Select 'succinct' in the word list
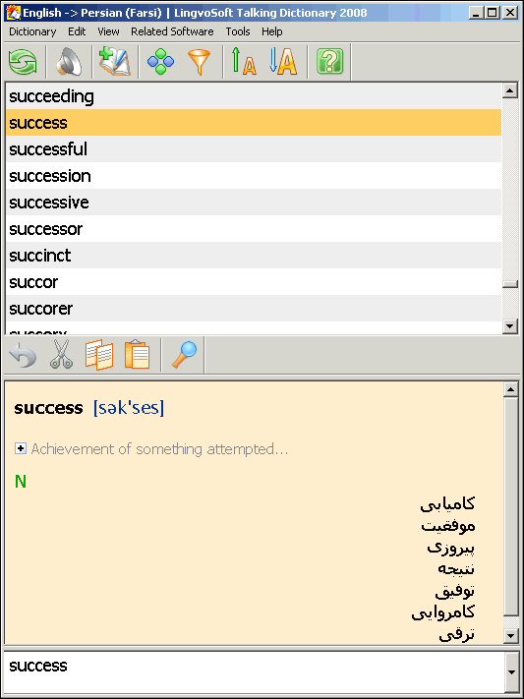This screenshot has height=699, width=524. point(254,256)
